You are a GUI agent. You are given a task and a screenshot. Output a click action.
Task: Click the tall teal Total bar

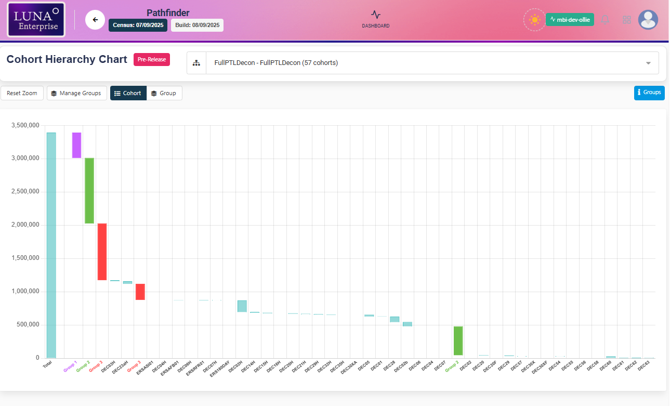(51, 245)
